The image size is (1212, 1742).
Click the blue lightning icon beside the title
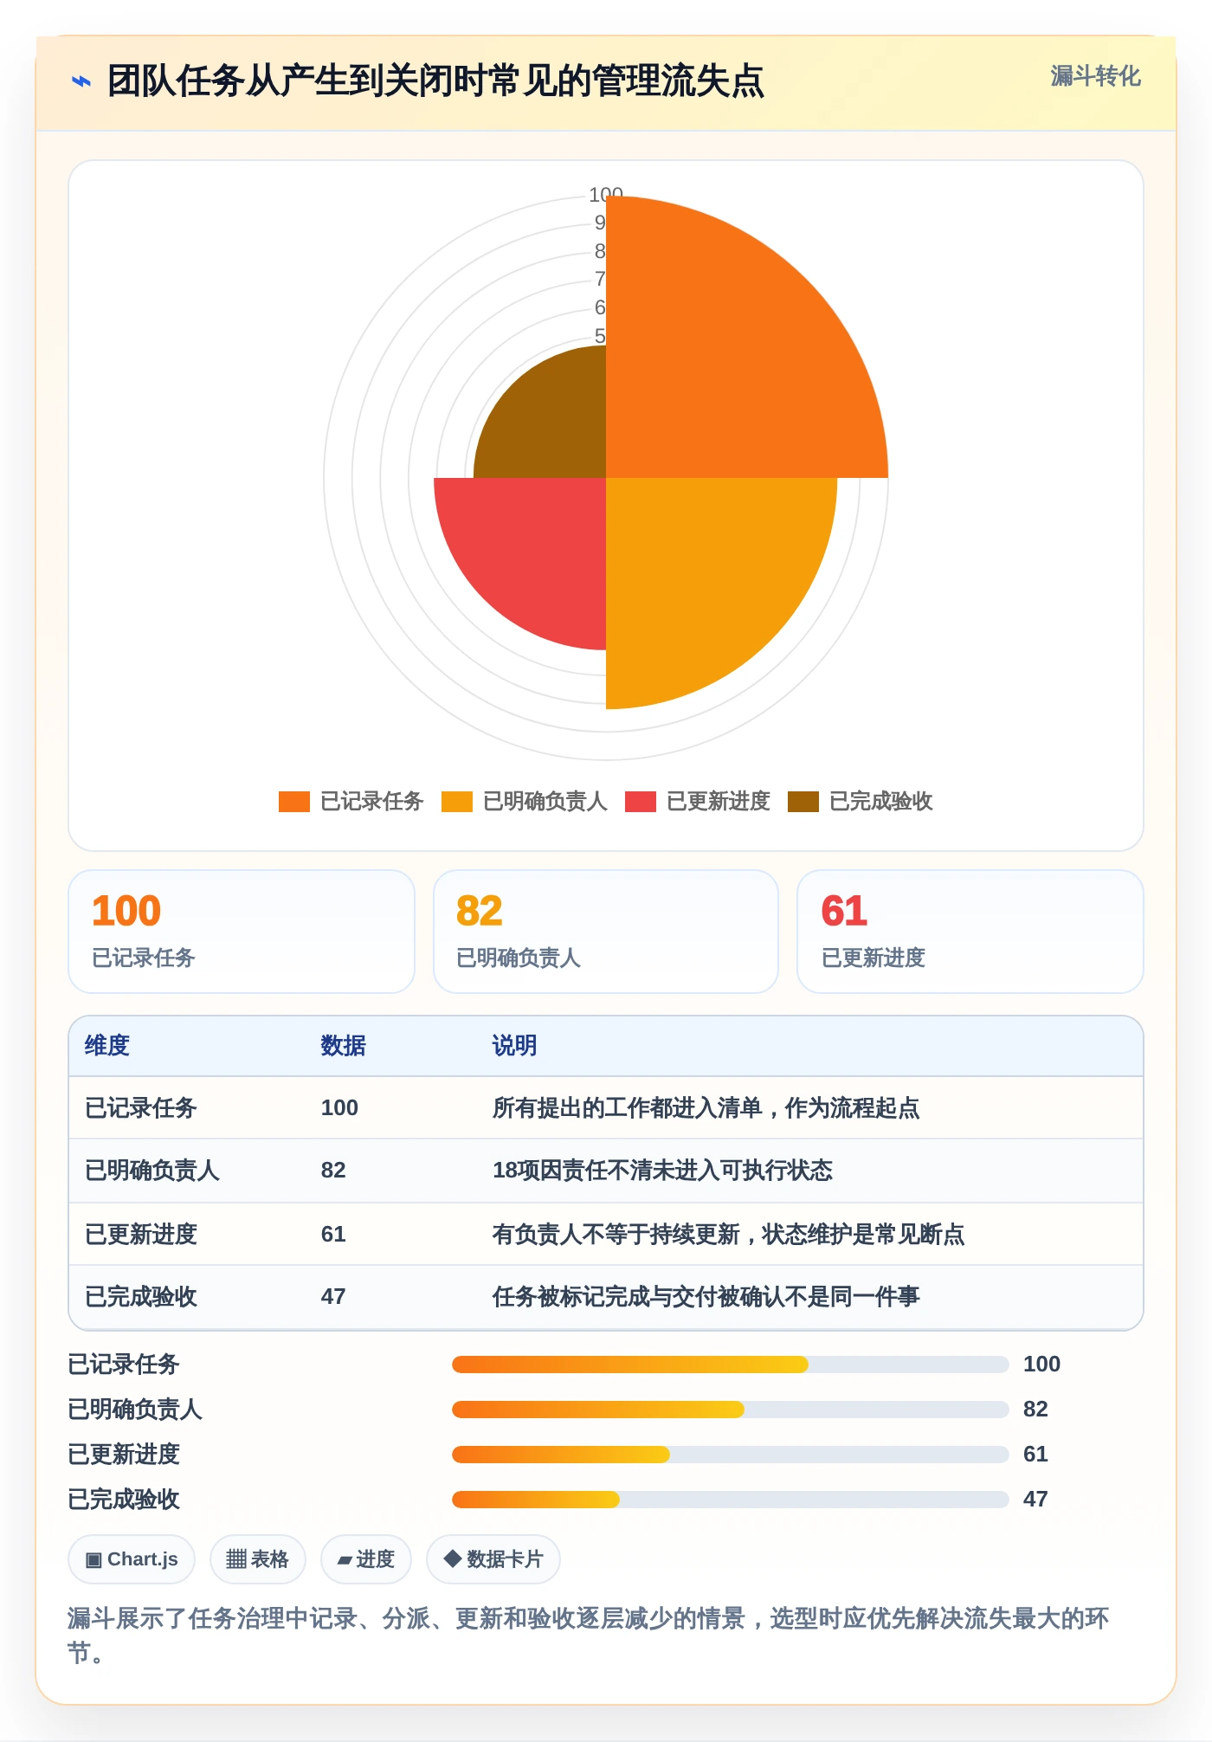tap(81, 81)
